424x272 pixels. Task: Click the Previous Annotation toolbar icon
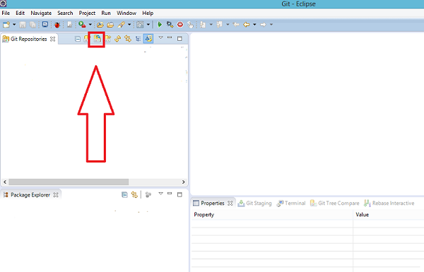[x=219, y=25]
